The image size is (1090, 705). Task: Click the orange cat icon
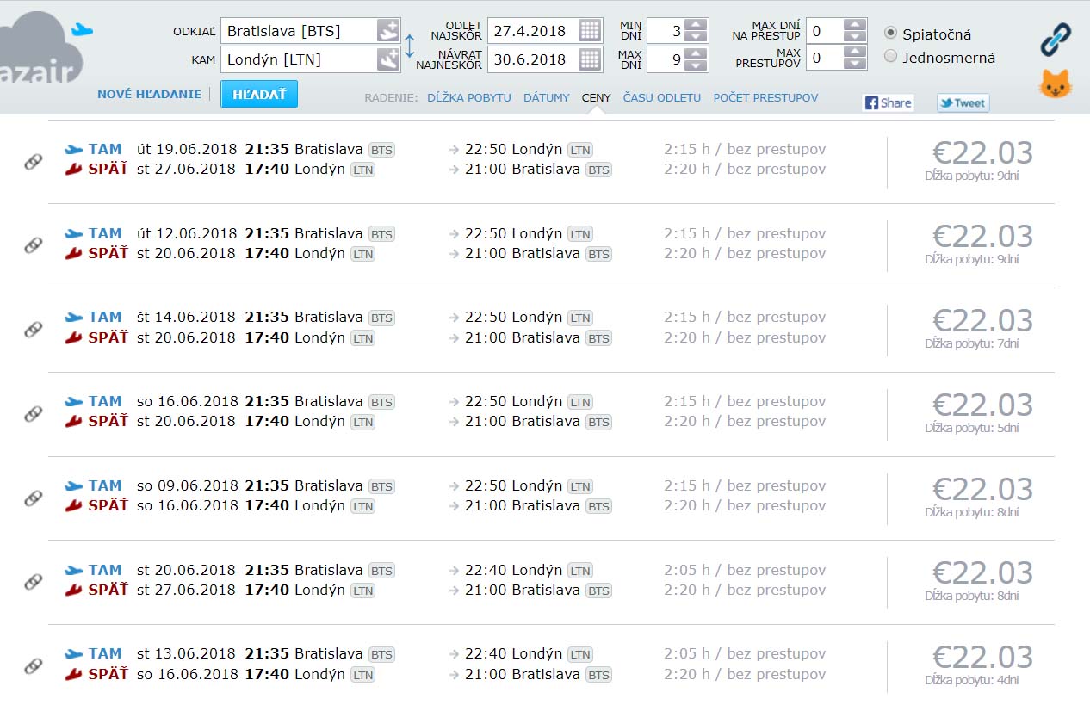1055,84
